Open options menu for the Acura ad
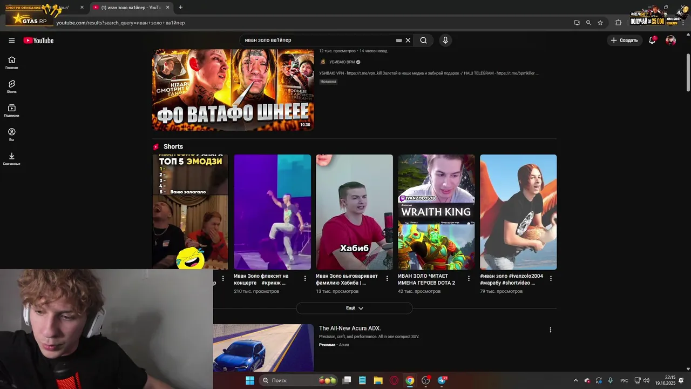 [x=551, y=330]
